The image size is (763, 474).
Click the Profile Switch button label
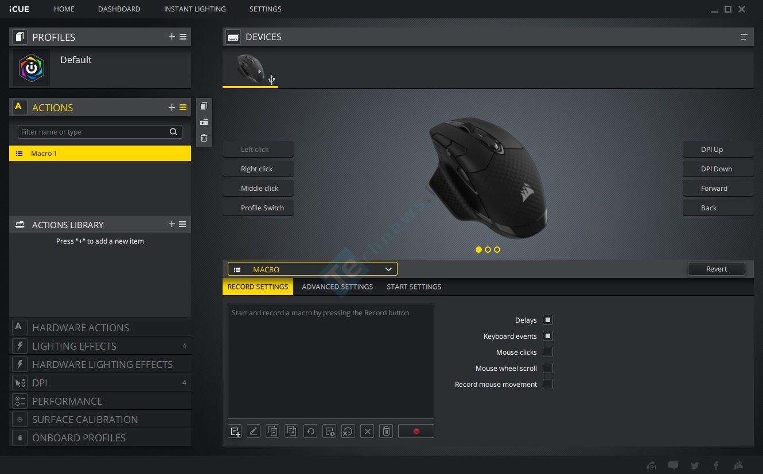258,207
